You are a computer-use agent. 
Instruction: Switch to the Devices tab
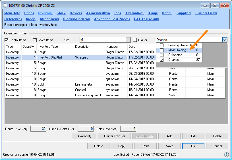point(76,13)
